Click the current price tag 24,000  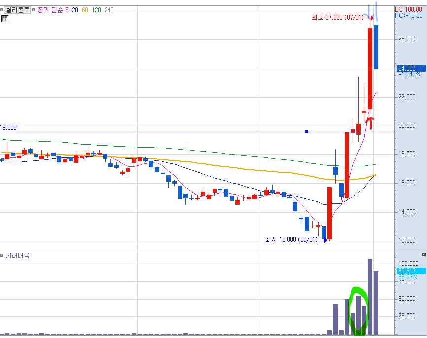pos(411,68)
